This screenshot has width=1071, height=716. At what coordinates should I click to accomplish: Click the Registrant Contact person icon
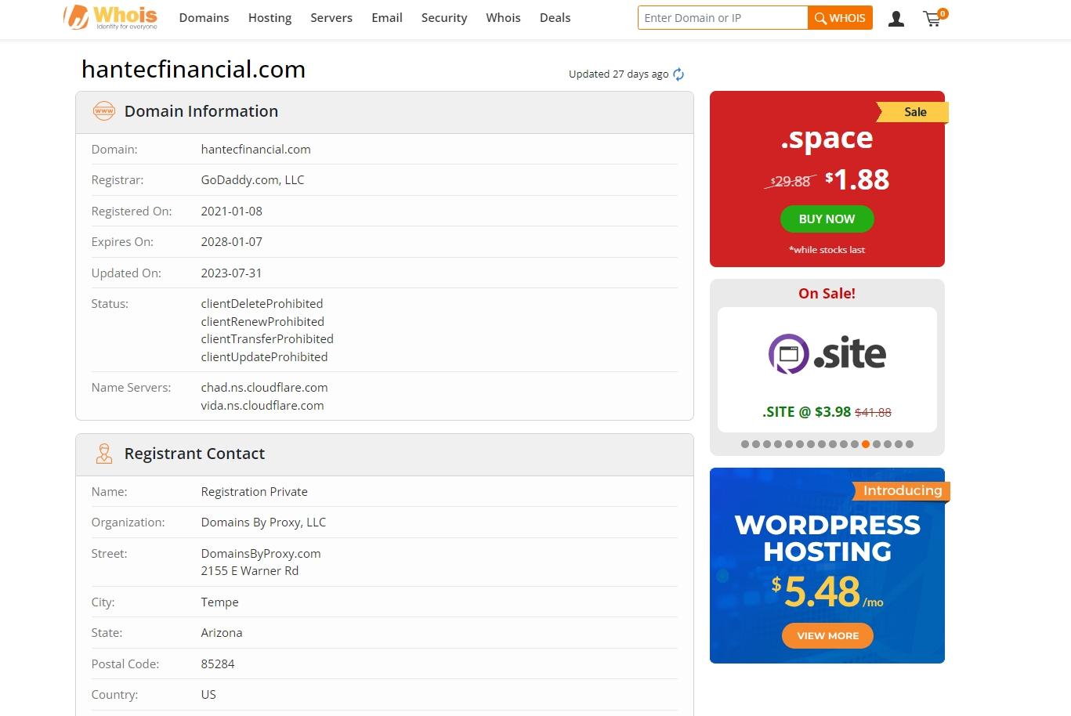[104, 454]
